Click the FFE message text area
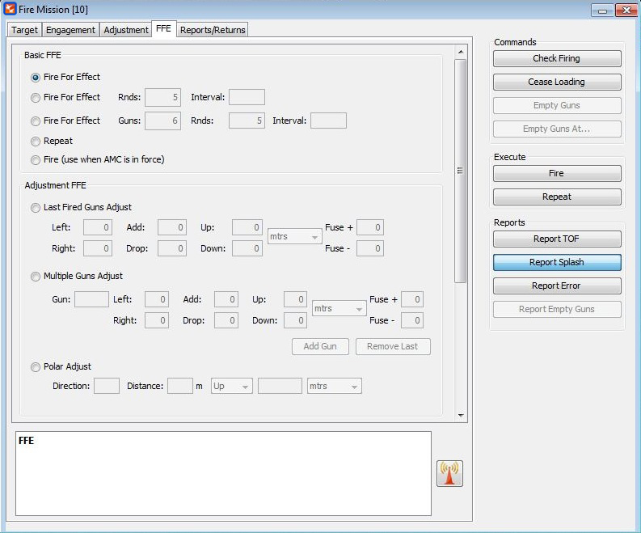The height and width of the screenshot is (533, 641). [x=224, y=473]
